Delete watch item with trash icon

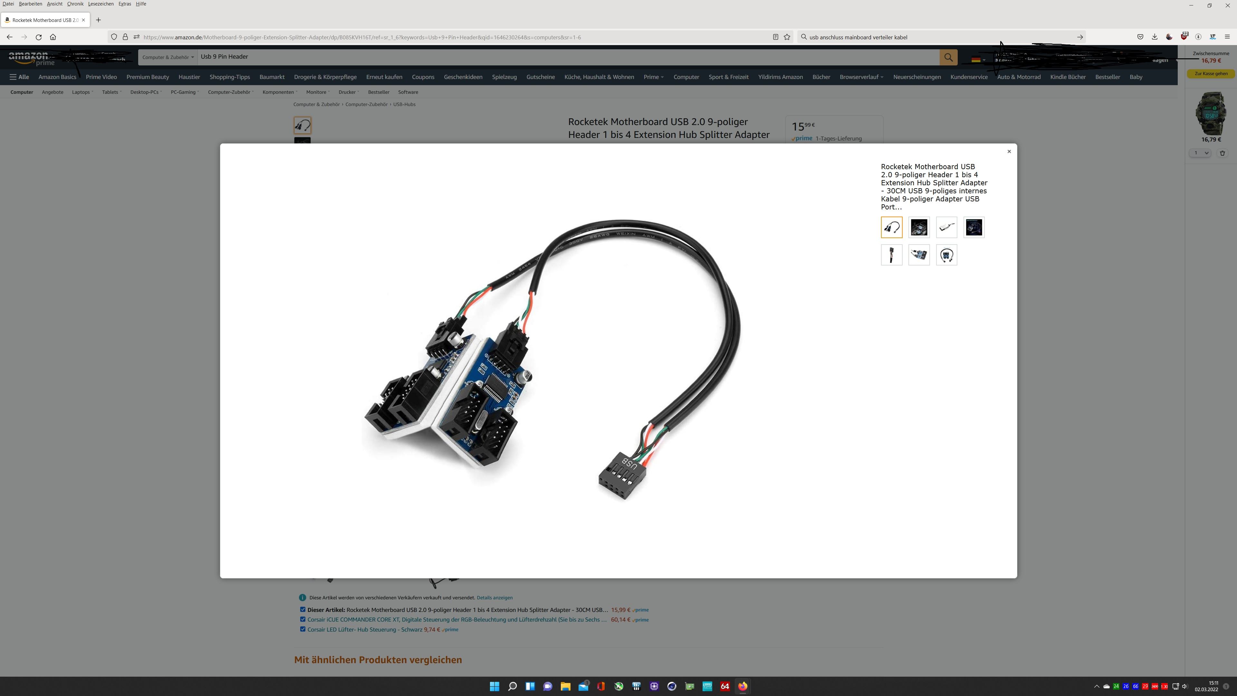point(1222,153)
